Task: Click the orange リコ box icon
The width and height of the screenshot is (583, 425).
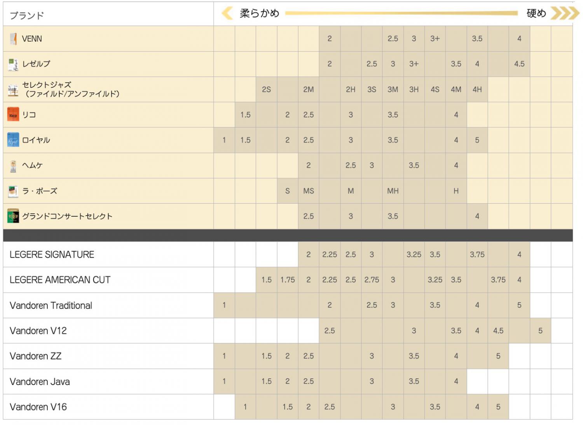Action: click(13, 115)
